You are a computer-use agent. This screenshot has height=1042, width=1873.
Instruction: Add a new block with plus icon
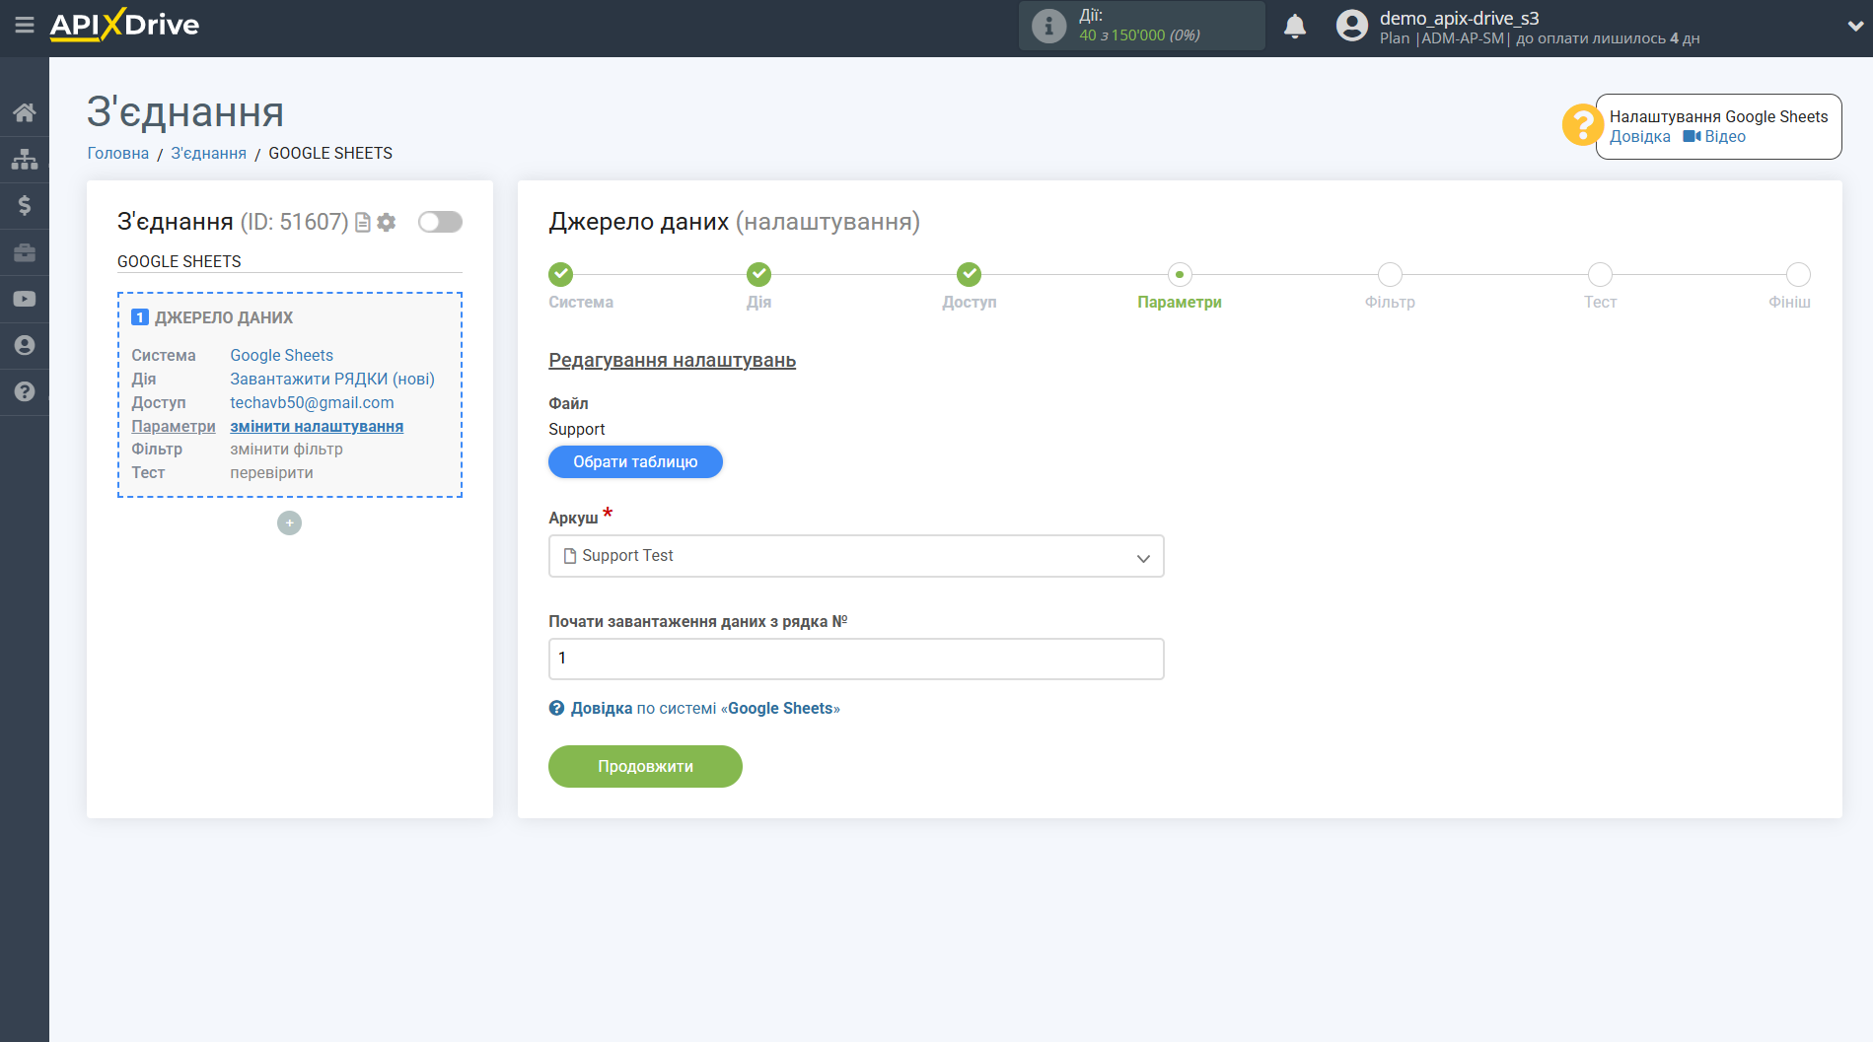pos(289,522)
